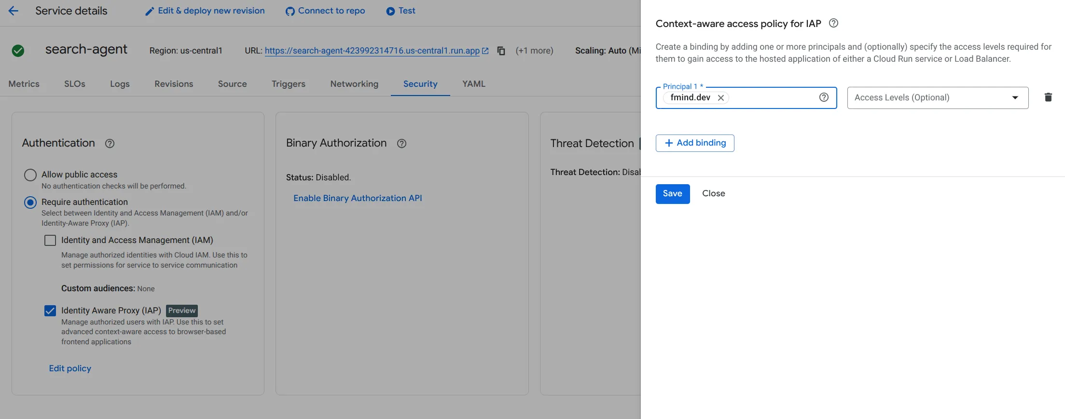Open help beside the Context-aware access policy title
The width and height of the screenshot is (1065, 419).
point(833,23)
